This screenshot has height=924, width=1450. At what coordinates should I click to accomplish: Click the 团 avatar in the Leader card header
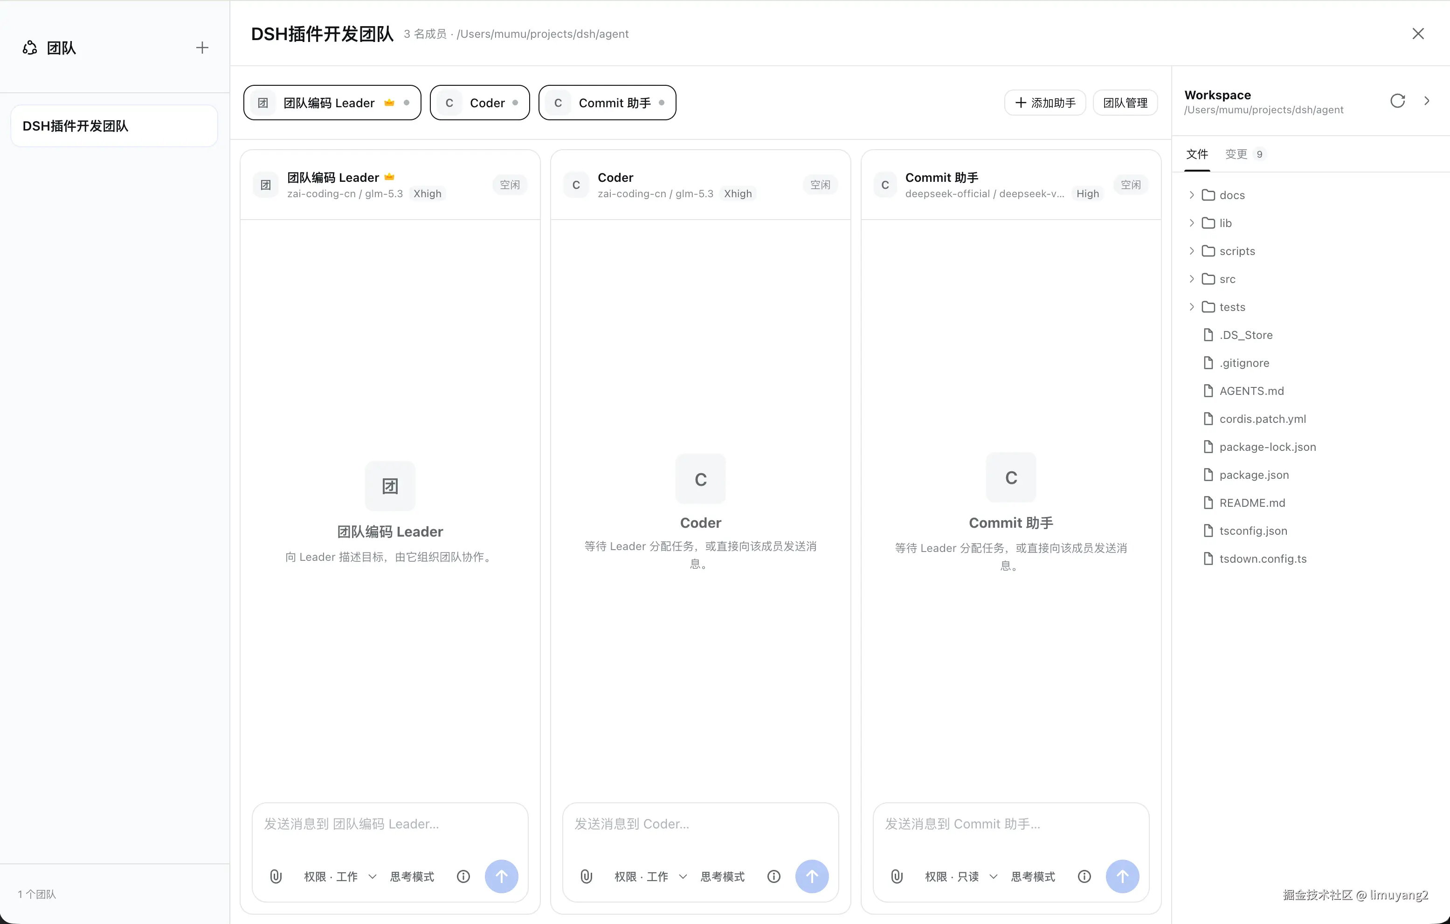(266, 185)
